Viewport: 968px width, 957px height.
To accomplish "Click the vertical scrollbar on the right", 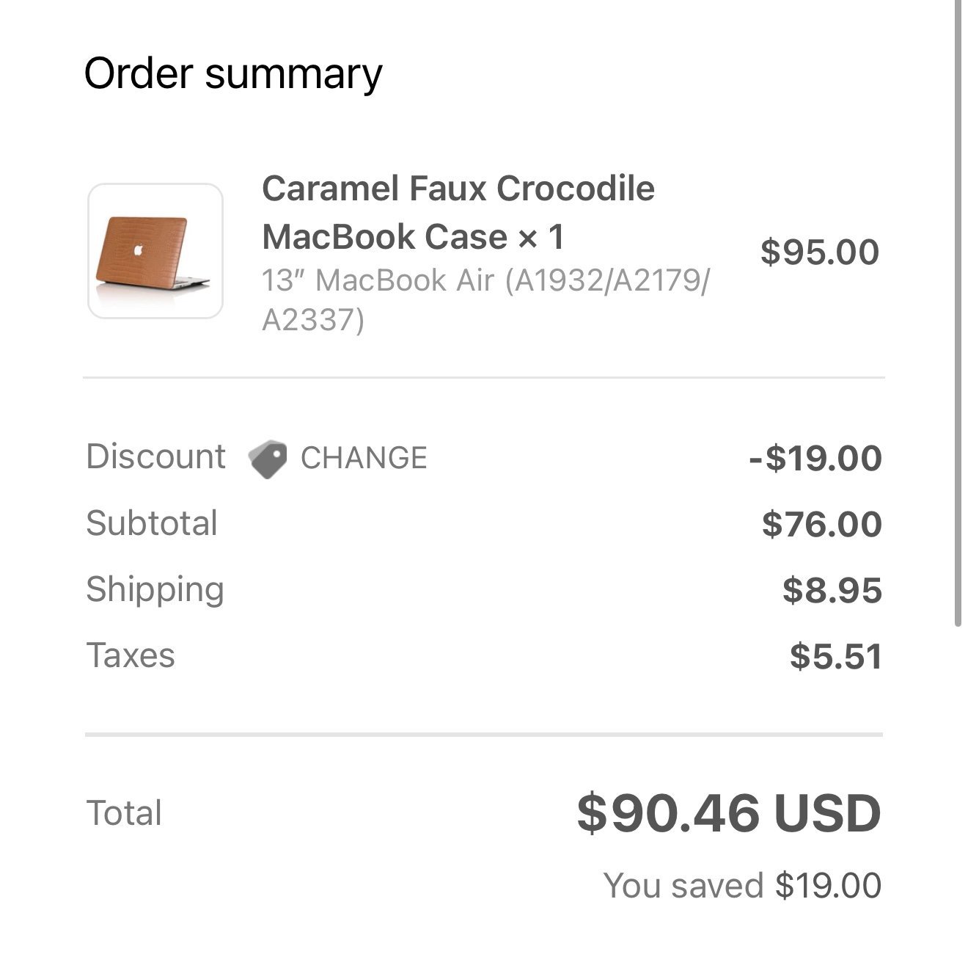I will 958,313.
